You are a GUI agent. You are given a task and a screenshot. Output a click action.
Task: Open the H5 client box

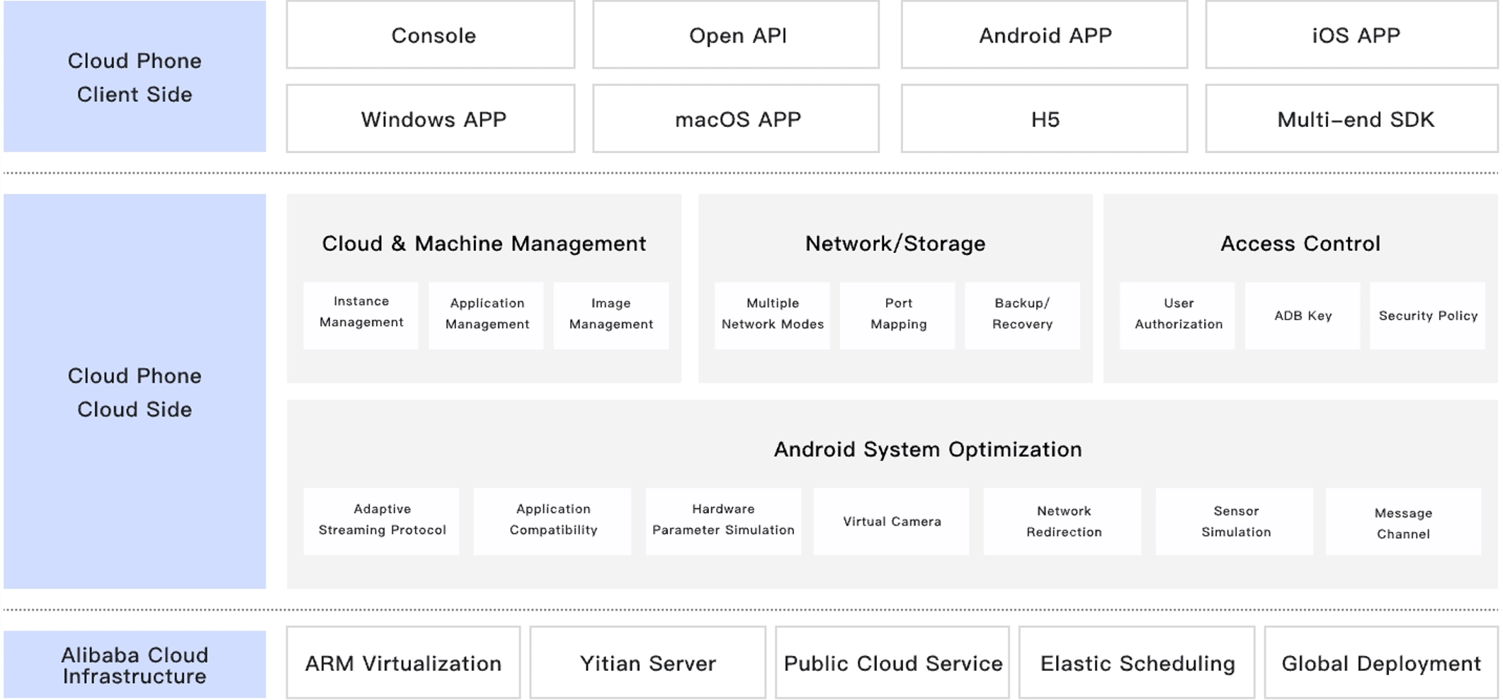[1044, 119]
